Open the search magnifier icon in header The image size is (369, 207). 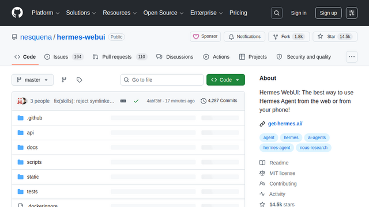point(277,13)
